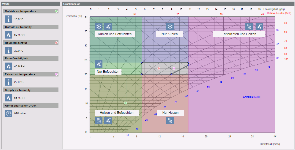The image size is (295, 150).
Task: Click the snowflake icon above Kühlen und Befeuchten
Action: coord(99,27)
